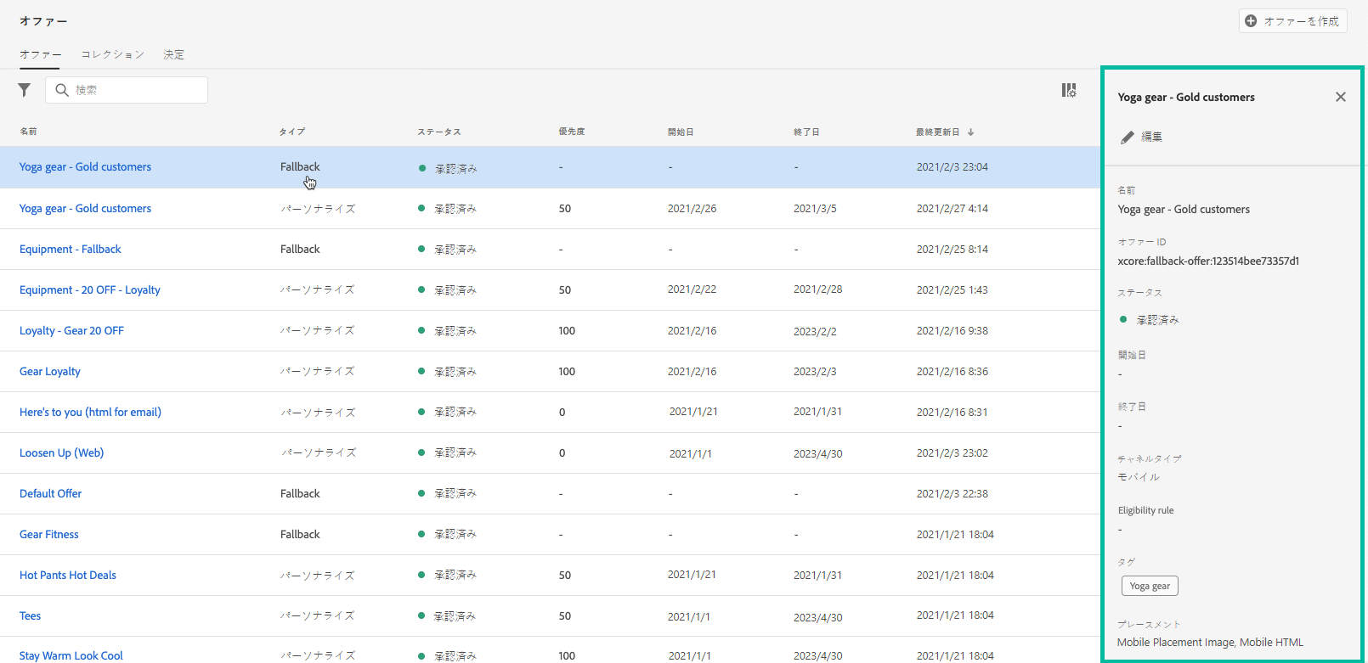This screenshot has height=663, width=1368.
Task: Open the column settings icon
Action: [x=1069, y=90]
